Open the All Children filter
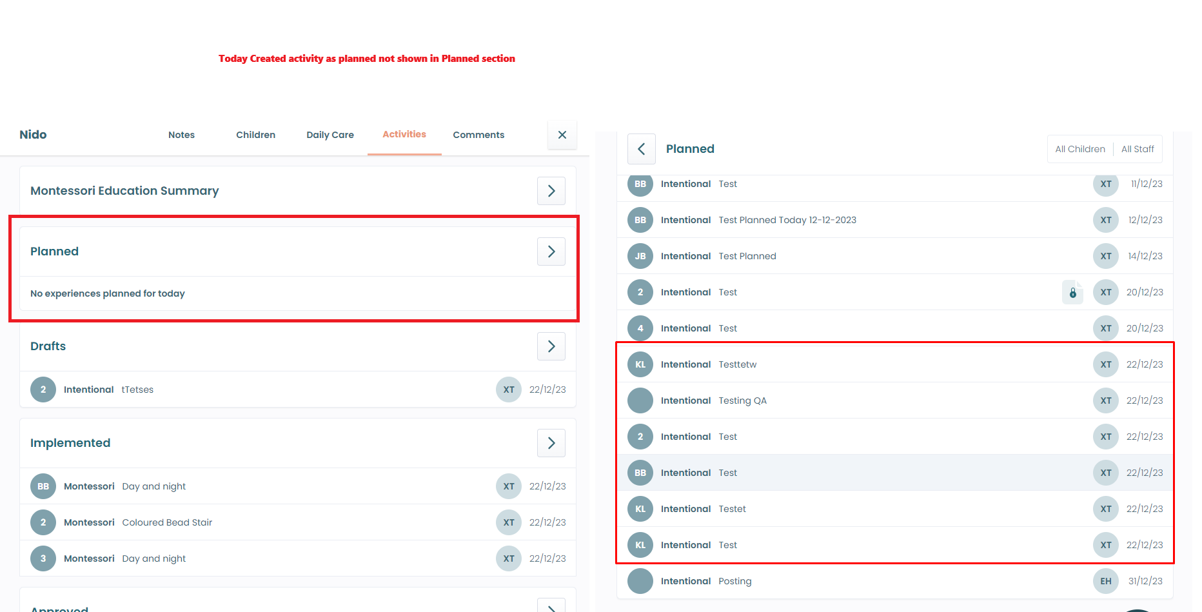Screen dimensions: 1202x612 (x=1079, y=149)
